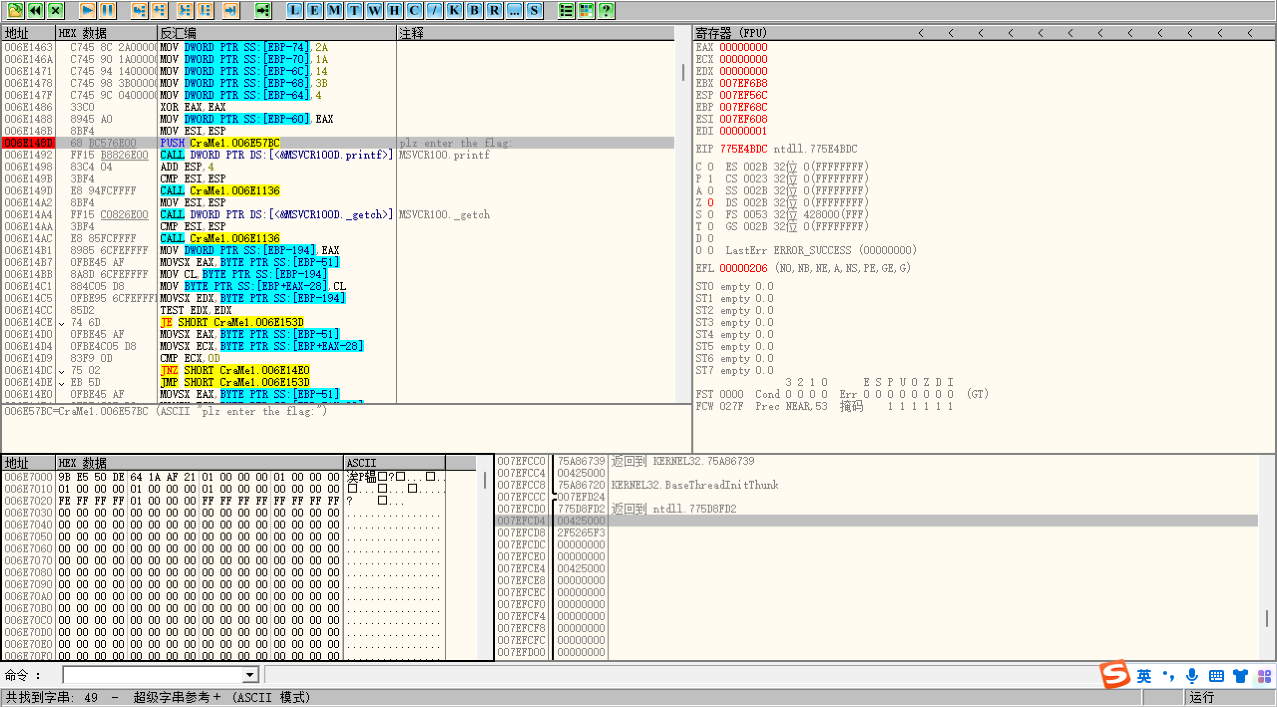Open the Handles window with H button
The image size is (1277, 707).
(395, 10)
